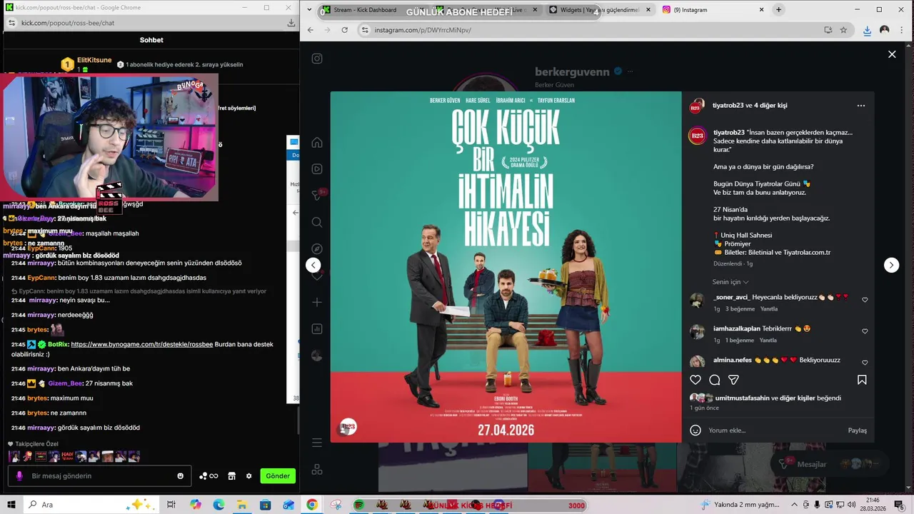Like almina.nefes comment heart
The height and width of the screenshot is (514, 914).
click(865, 363)
